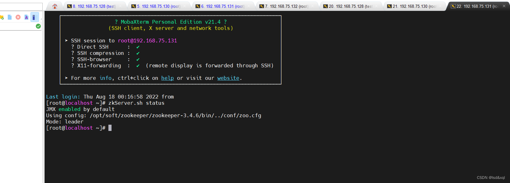Click the search input field above sidebar
The image size is (510, 183).
[21, 7]
